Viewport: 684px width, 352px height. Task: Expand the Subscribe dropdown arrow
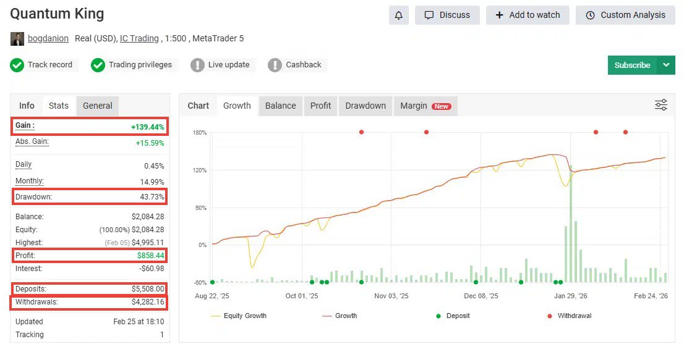click(665, 65)
